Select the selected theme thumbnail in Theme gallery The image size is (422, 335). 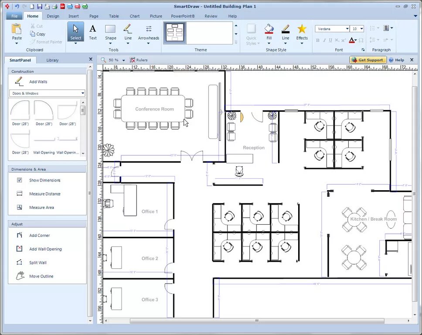tap(175, 32)
